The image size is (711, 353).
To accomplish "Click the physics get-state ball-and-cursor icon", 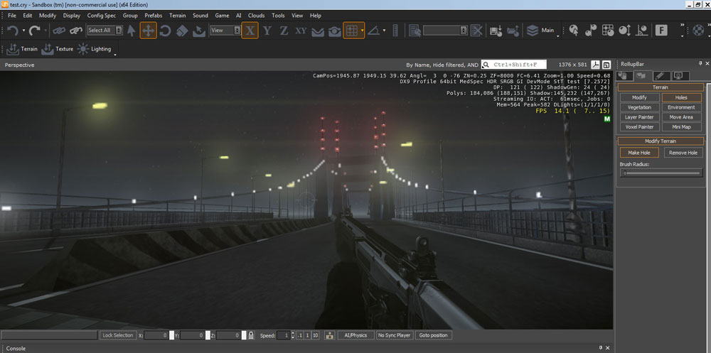I will (574, 31).
